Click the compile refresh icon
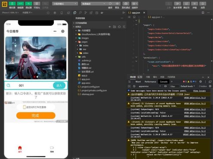This screenshot has height=159, width=213. click(x=110, y=3)
